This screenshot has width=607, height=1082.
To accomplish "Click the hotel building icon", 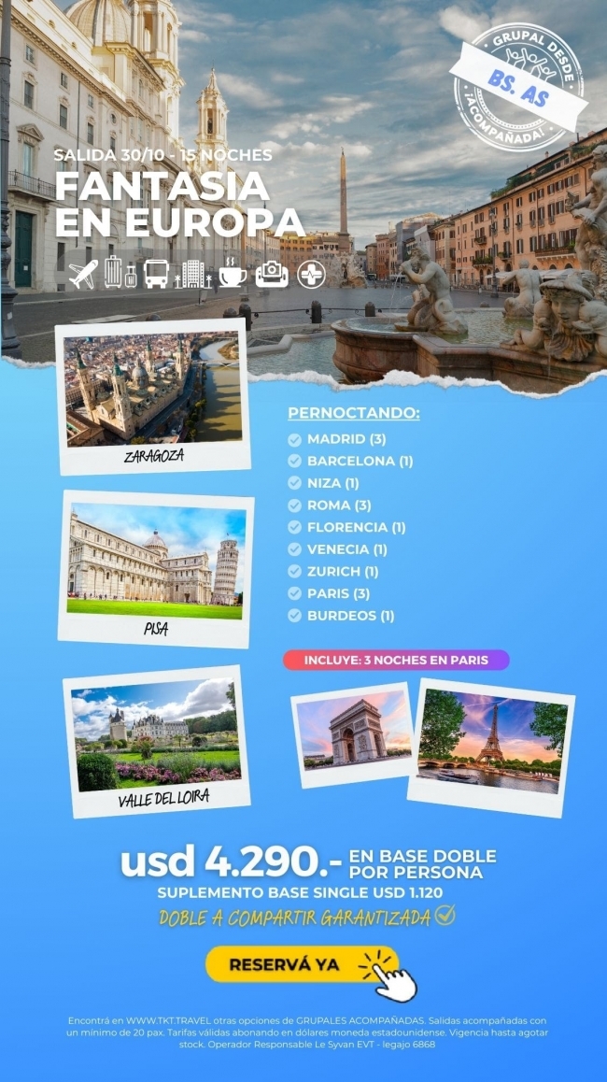I will [x=192, y=274].
